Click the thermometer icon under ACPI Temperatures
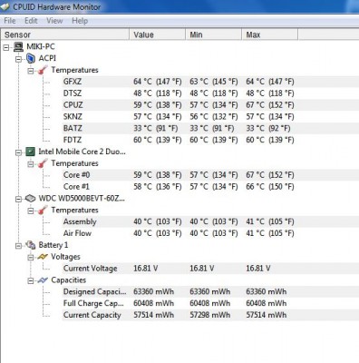The height and width of the screenshot is (363, 359). (43, 70)
